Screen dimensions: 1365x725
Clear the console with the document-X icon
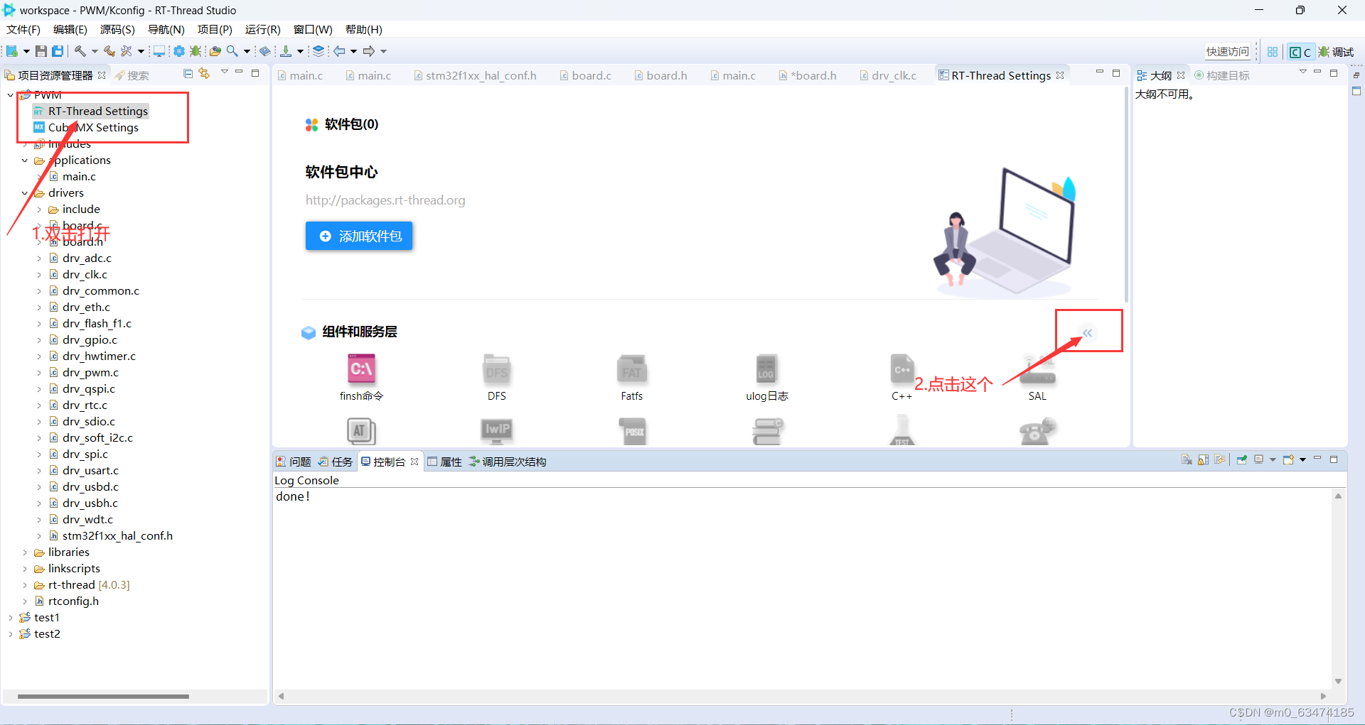coord(1187,460)
